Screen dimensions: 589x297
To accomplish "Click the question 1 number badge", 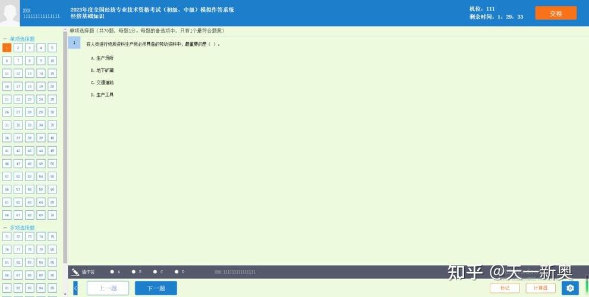I will tap(74, 43).
